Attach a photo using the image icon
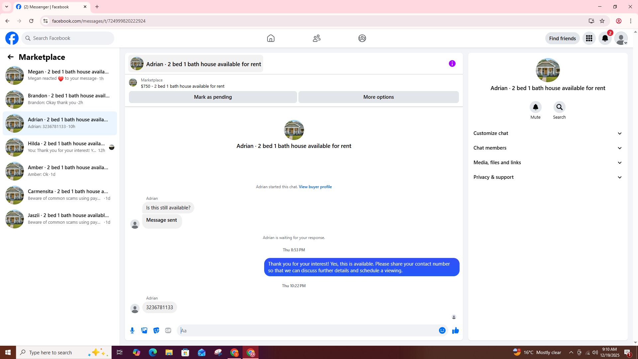Screen dimensions: 638x359 pos(144,330)
